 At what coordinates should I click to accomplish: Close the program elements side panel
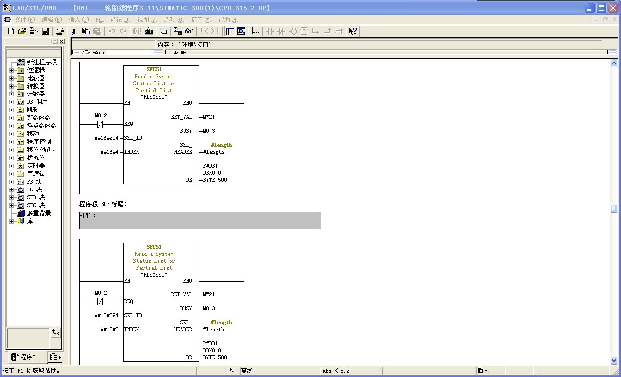(62, 42)
